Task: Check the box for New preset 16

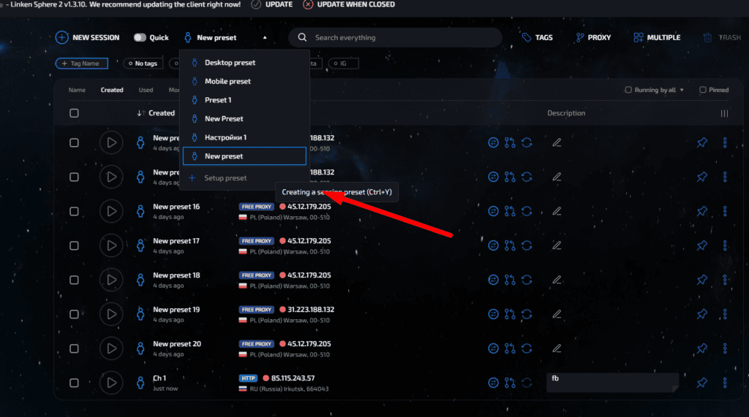Action: (74, 211)
